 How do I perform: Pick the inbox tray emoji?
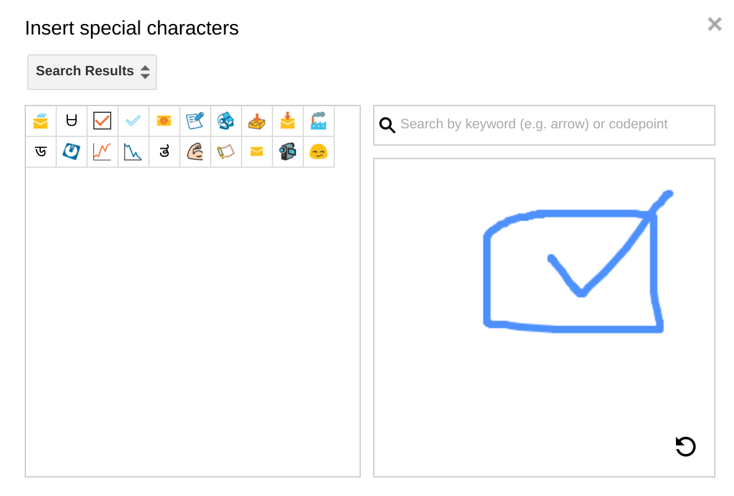[x=257, y=121]
